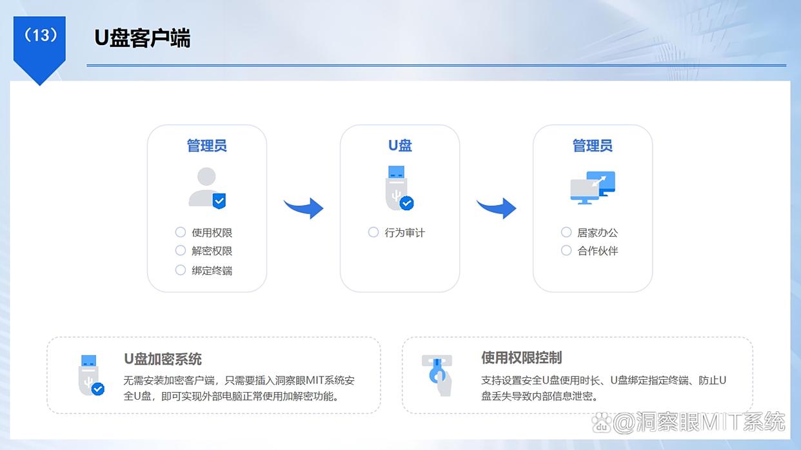The image size is (801, 450).
Task: Click the USB drive icon in U盘 card
Action: point(399,188)
